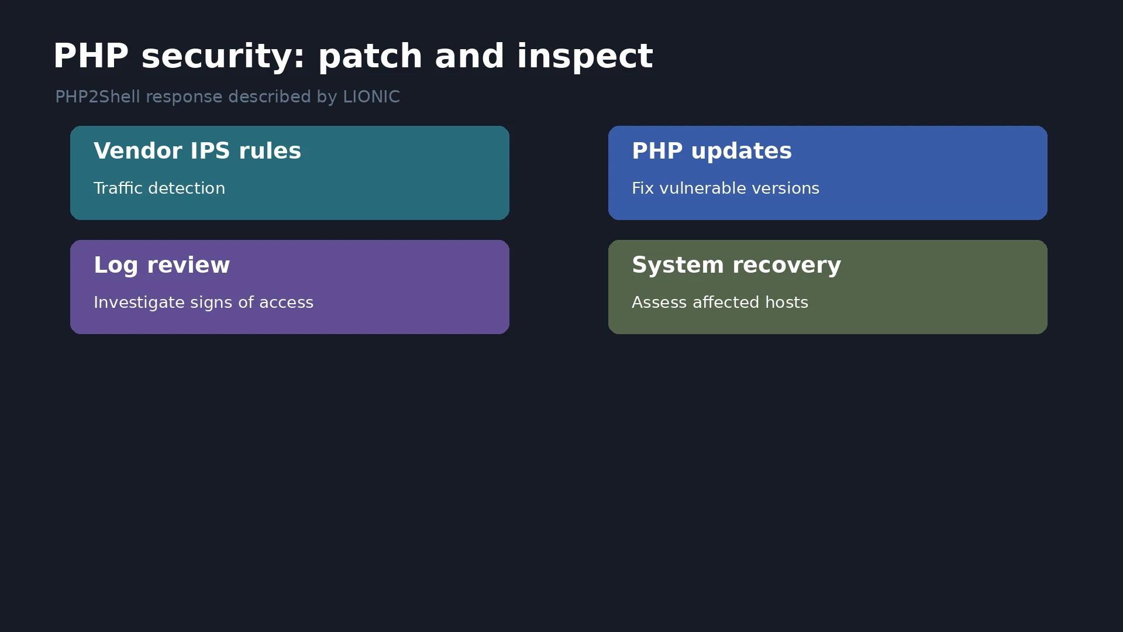Select the subtitle 'PHP2Shell response described by LIONIC'
1123x632 pixels.
[x=227, y=97]
